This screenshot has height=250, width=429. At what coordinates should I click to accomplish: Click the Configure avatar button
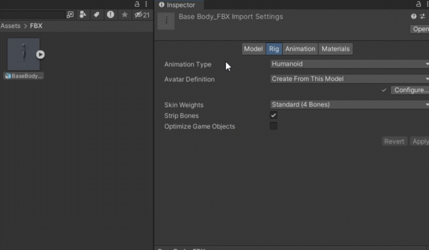coord(410,90)
